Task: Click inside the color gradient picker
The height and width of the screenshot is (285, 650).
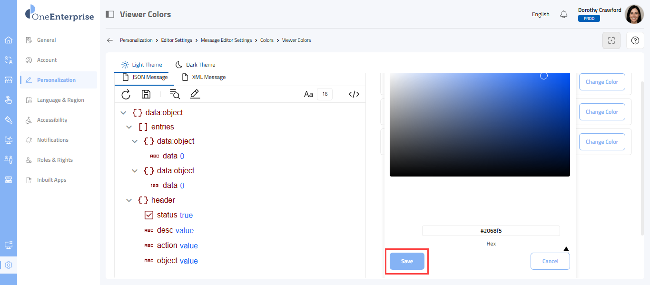Action: (x=480, y=125)
